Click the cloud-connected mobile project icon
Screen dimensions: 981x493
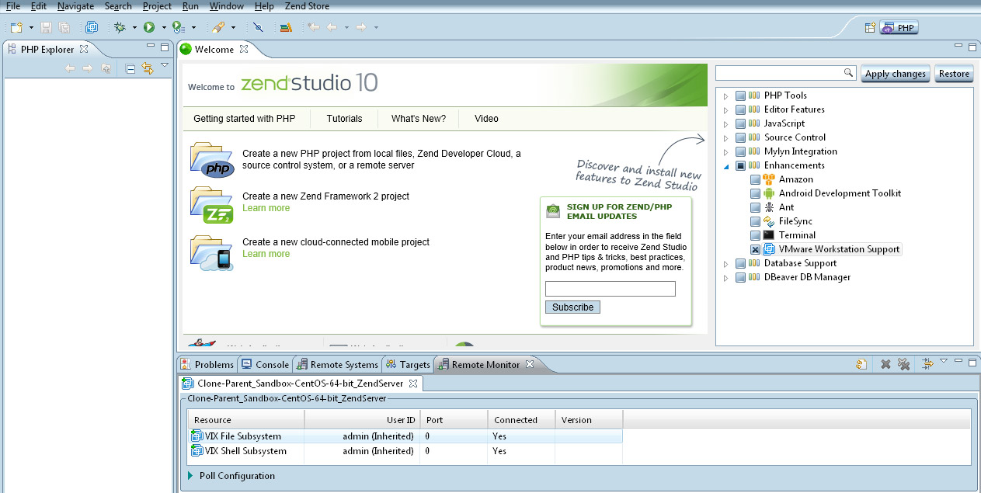click(x=212, y=253)
